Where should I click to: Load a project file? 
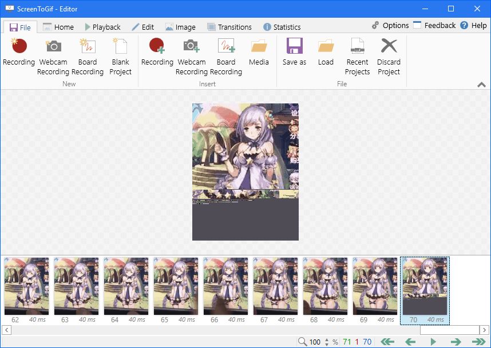tap(326, 52)
